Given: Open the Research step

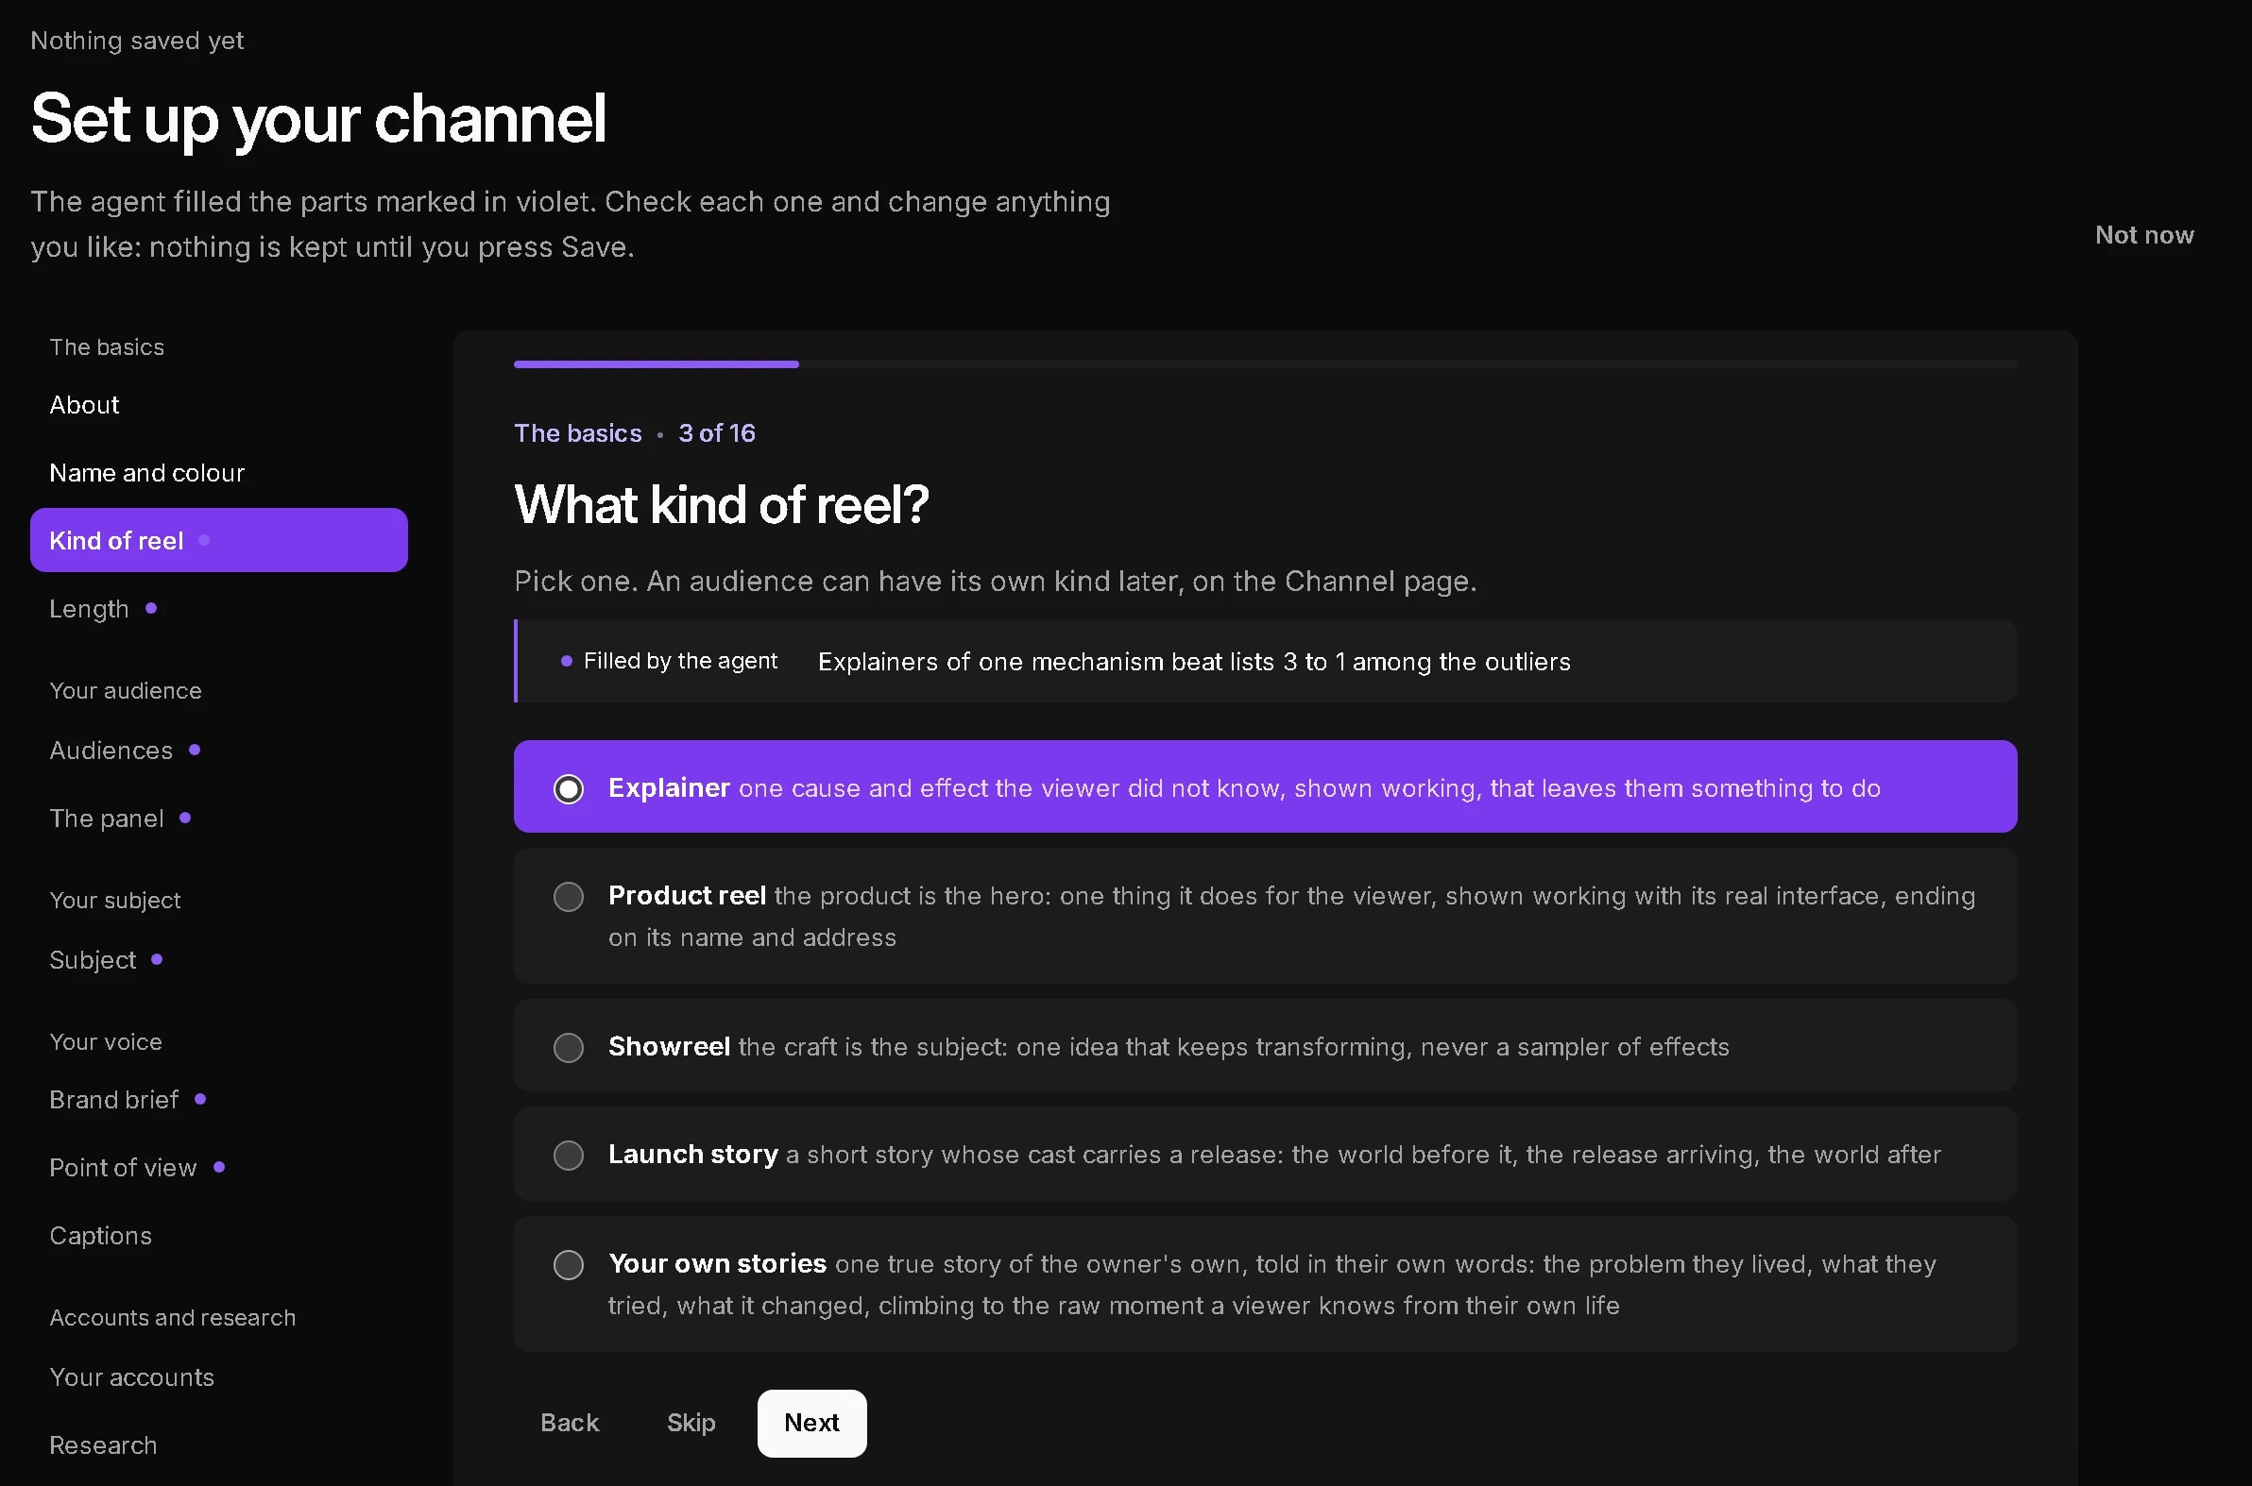Looking at the screenshot, I should point(219,1444).
